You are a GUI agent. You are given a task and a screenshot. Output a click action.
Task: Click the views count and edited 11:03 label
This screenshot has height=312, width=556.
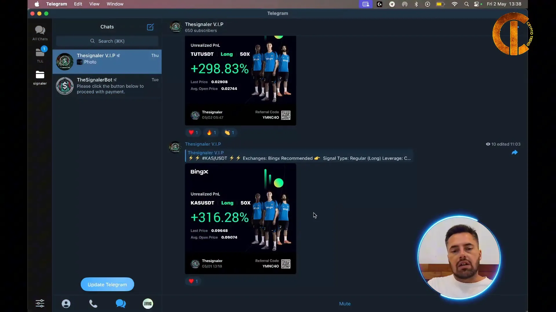click(503, 144)
